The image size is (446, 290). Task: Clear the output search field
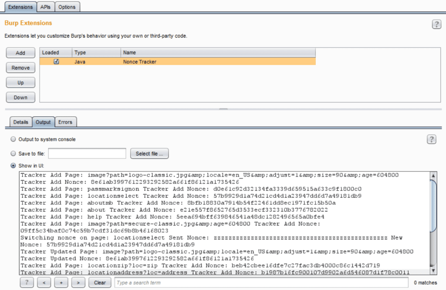click(100, 282)
